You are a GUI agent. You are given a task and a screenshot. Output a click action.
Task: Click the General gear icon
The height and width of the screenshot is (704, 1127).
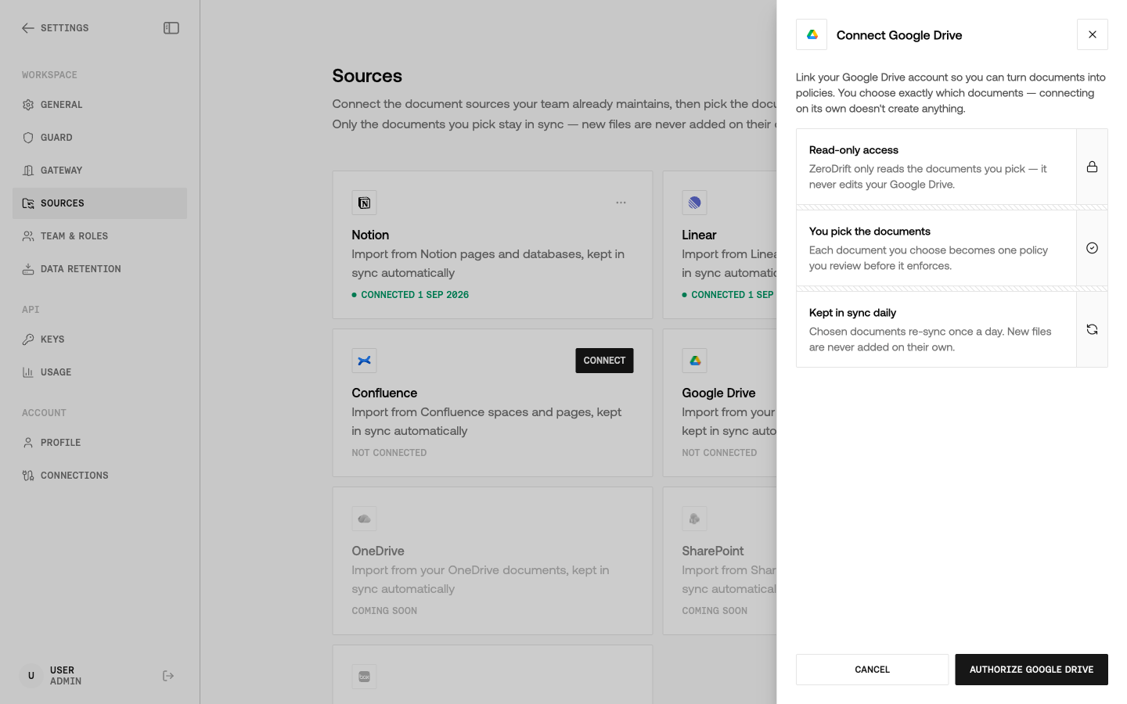(28, 105)
